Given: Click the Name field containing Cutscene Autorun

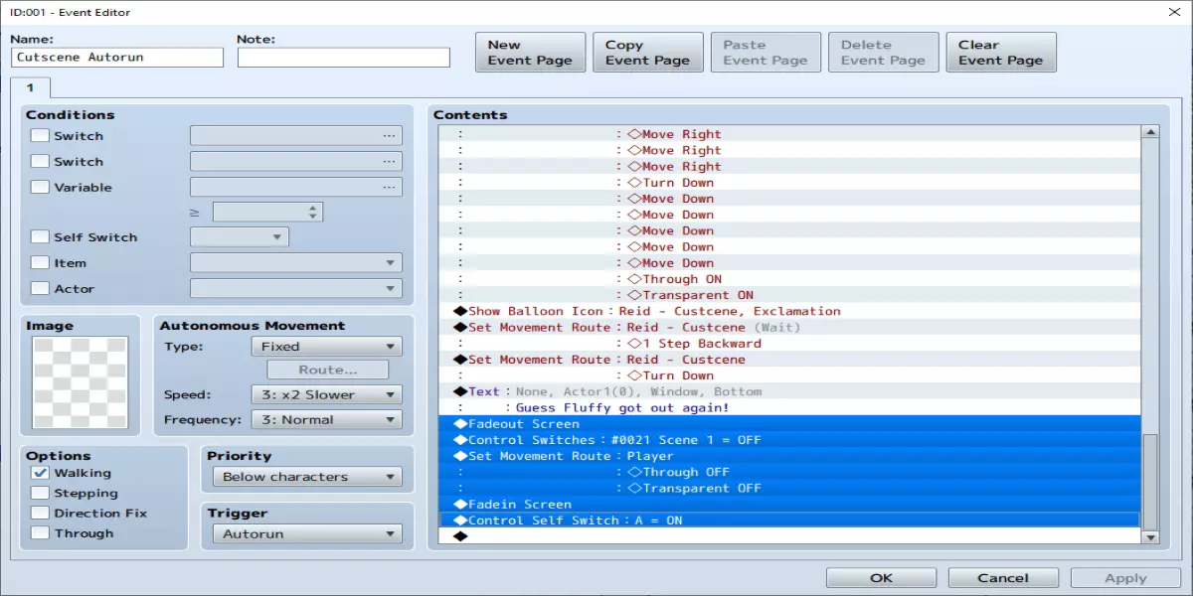Looking at the screenshot, I should [x=117, y=58].
